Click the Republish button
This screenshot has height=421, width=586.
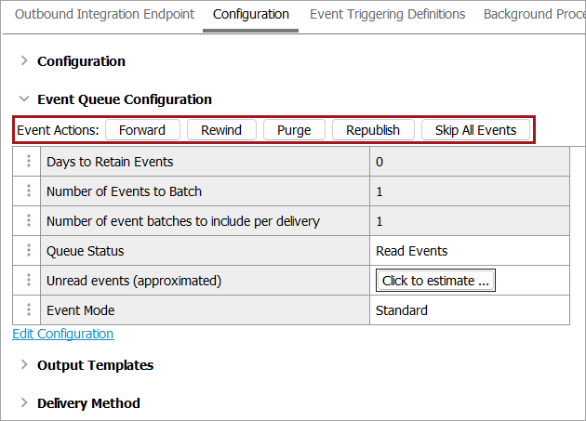[x=373, y=130]
